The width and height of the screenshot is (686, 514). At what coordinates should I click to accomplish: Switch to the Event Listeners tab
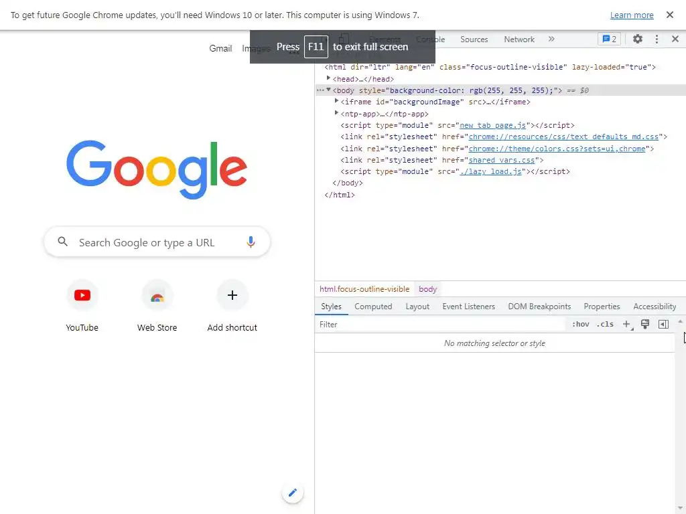(468, 307)
